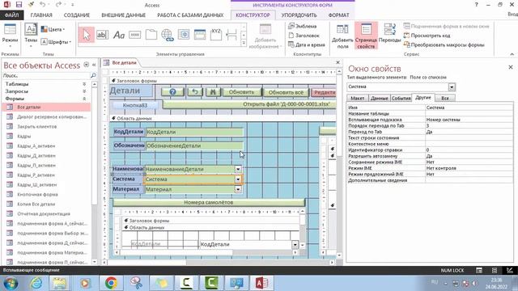Switch to ВНЕШНИЕ ДАННЫЕ ribbon tab
Viewport: 518px width, 291px height.
(x=124, y=15)
